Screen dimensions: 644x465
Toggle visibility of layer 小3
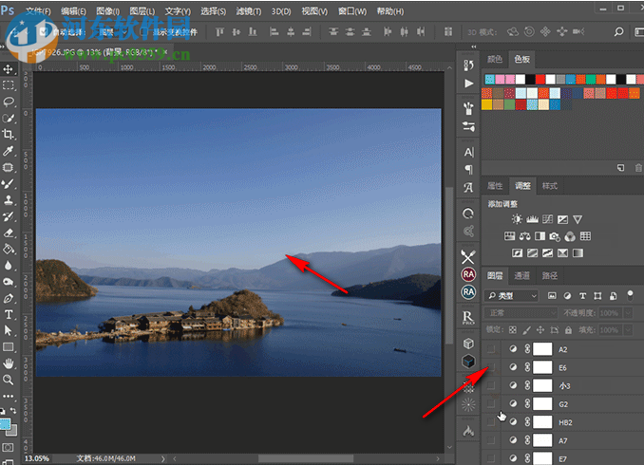click(491, 386)
